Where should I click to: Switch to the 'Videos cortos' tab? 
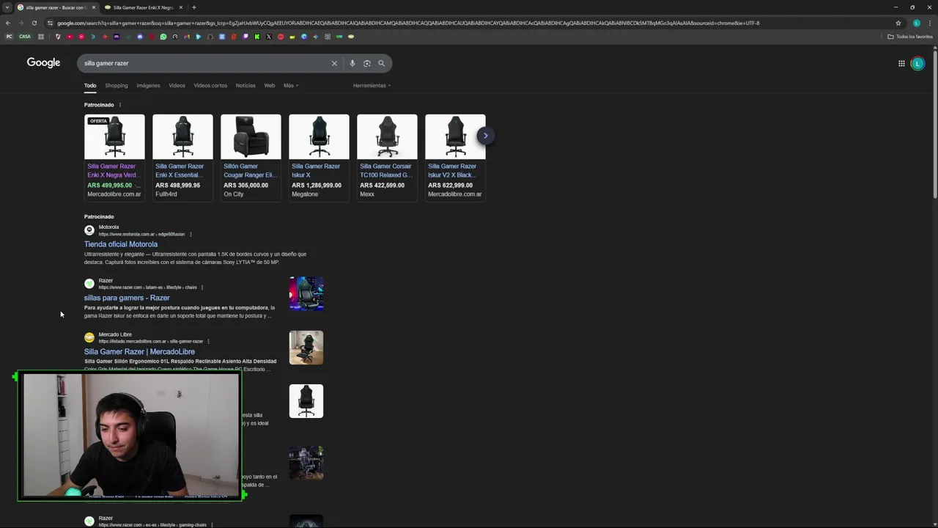pyautogui.click(x=210, y=86)
